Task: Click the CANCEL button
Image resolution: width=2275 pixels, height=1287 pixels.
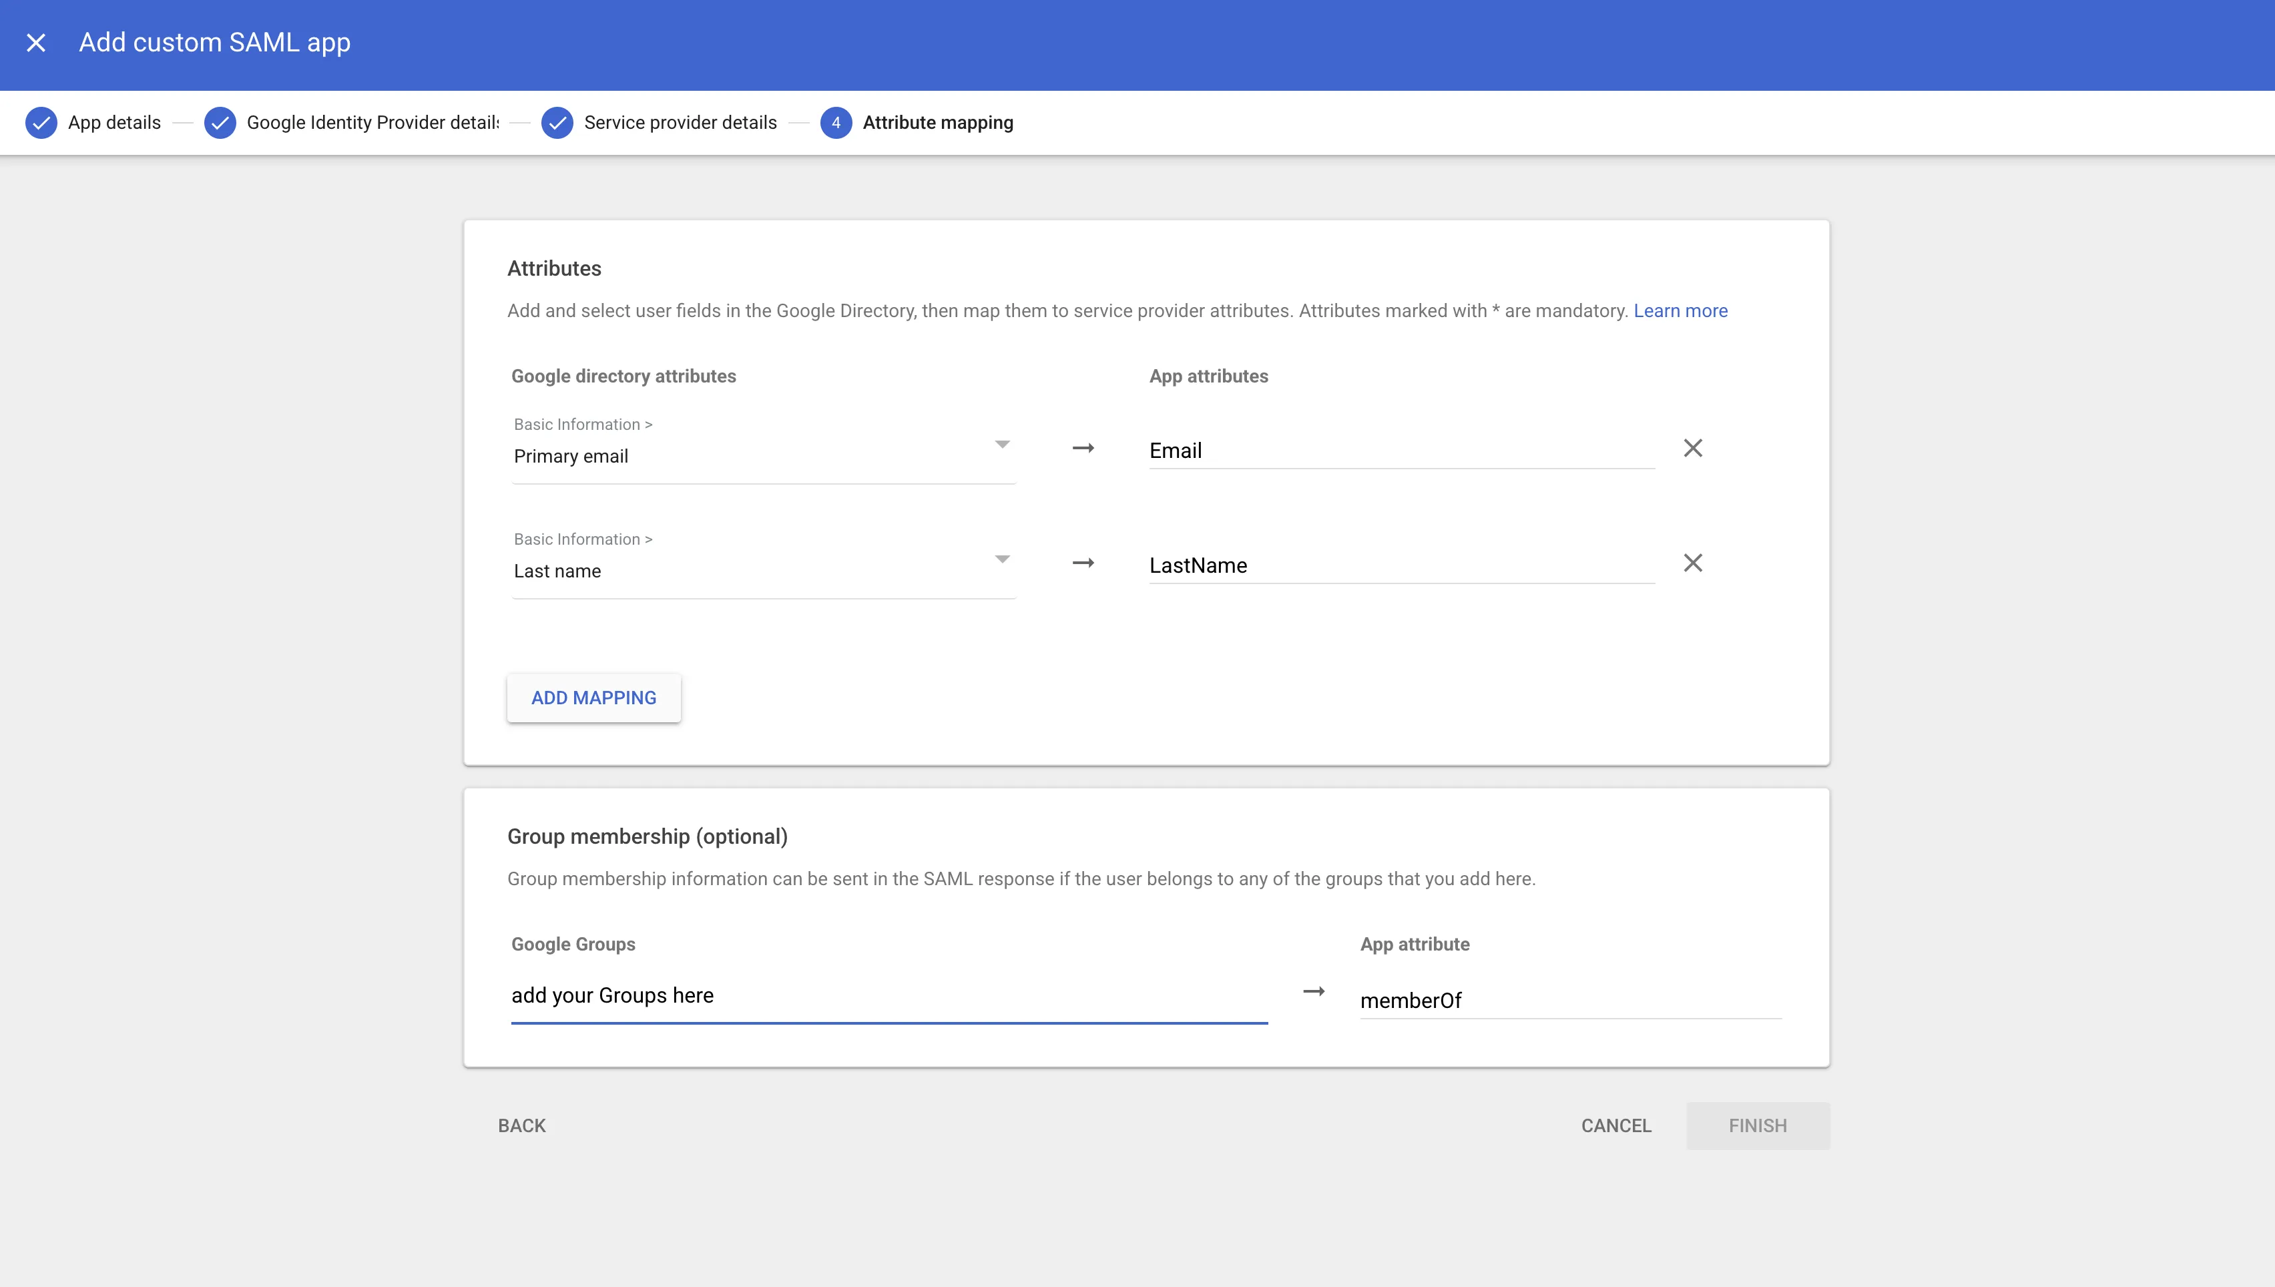Action: (1615, 1126)
